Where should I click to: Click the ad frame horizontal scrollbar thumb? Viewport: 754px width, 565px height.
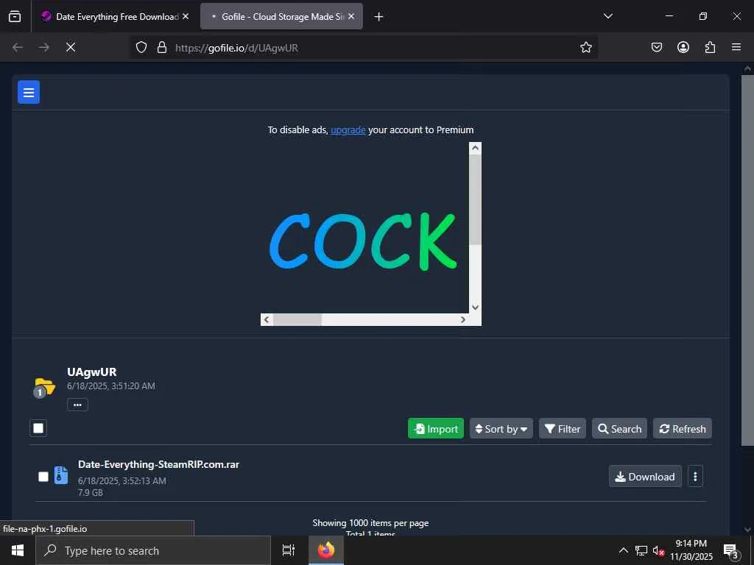297,319
